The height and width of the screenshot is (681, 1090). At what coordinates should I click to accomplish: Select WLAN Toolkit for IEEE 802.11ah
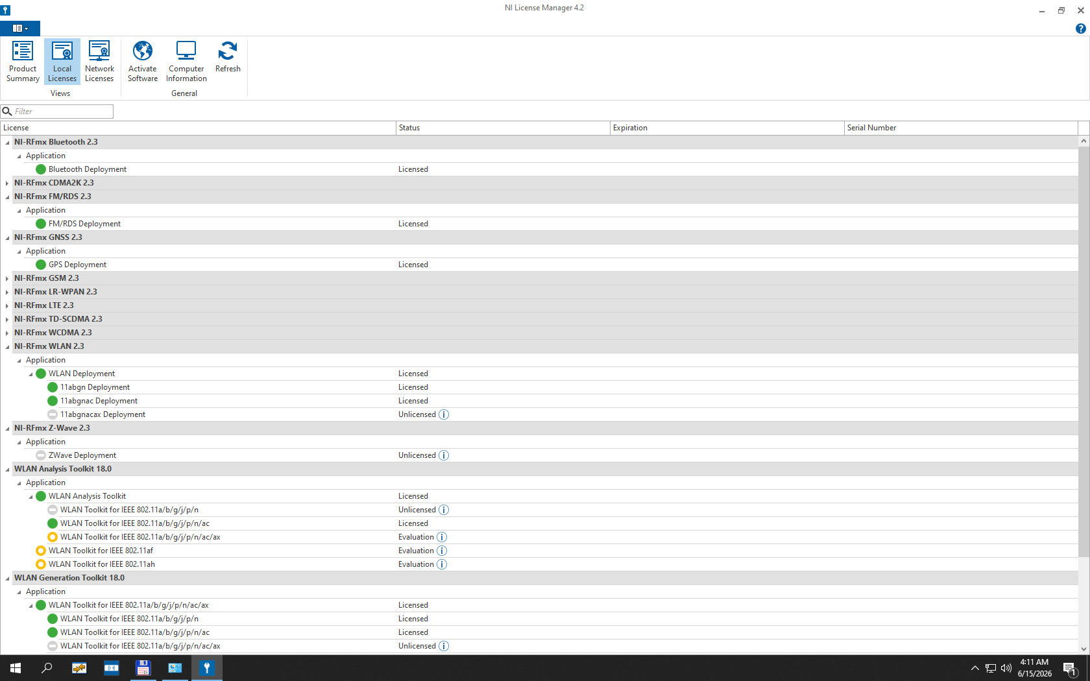click(x=102, y=564)
